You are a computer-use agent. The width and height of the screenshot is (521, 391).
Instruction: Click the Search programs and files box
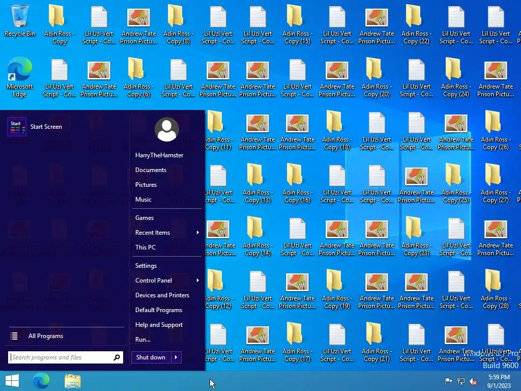tap(66, 357)
